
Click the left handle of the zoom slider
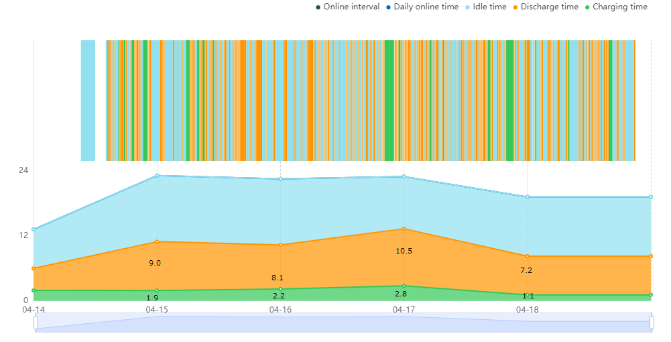[36, 323]
